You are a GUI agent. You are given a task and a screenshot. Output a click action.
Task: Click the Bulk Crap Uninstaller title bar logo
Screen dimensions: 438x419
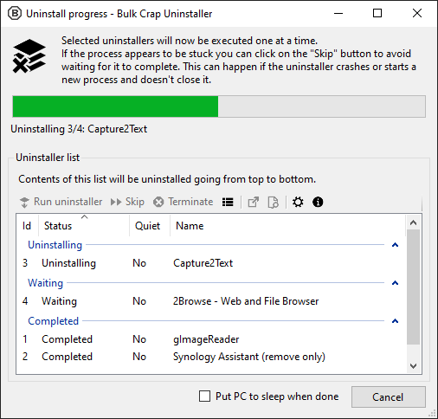coord(15,14)
